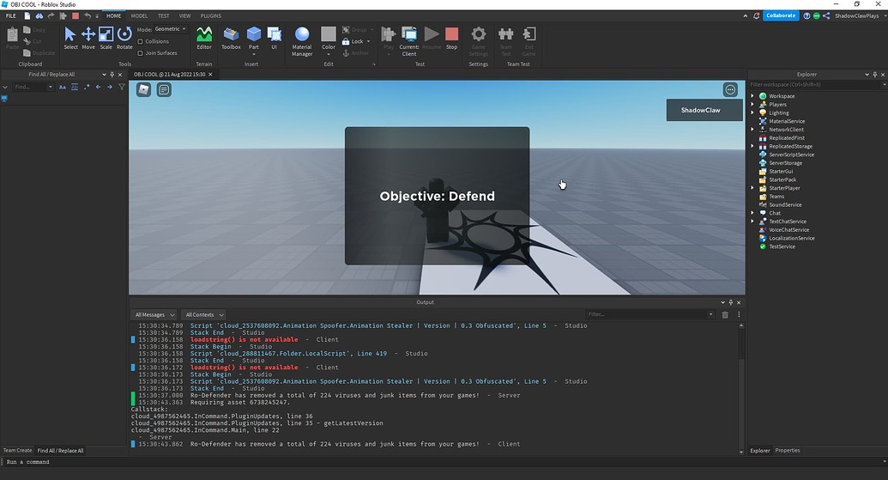Open the ShadowClawPlays account dropdown

point(859,15)
